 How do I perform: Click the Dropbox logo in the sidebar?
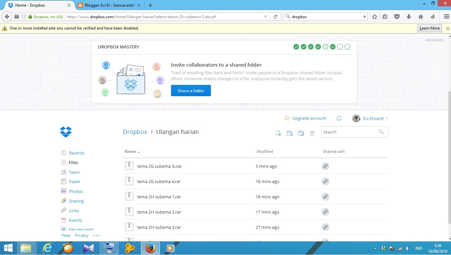point(66,132)
